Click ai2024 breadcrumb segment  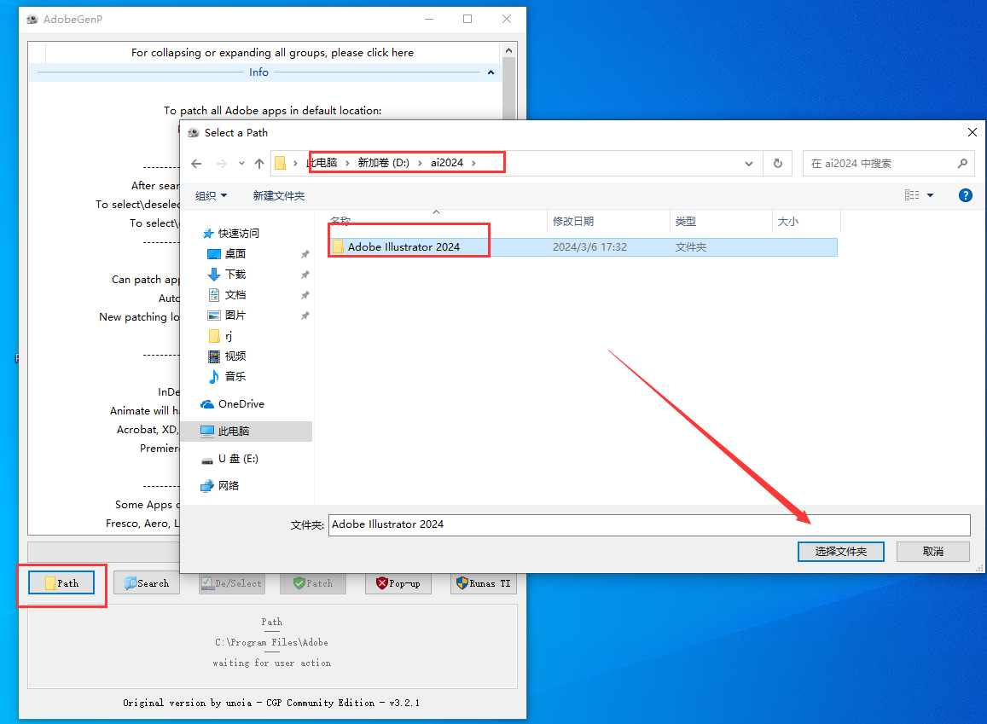447,163
